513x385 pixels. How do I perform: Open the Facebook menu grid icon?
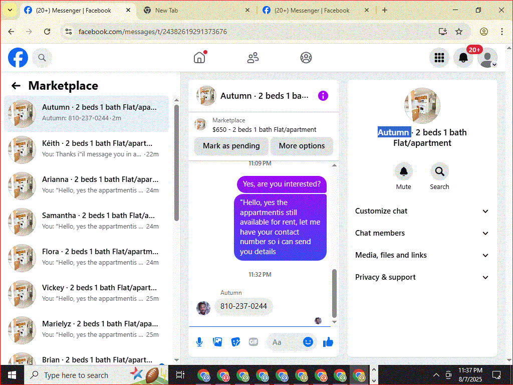(x=439, y=58)
